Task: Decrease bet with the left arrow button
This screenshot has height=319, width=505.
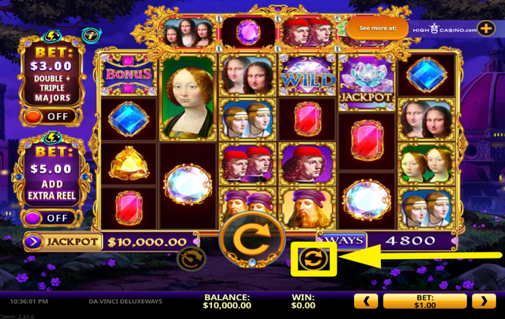Action: point(366,301)
